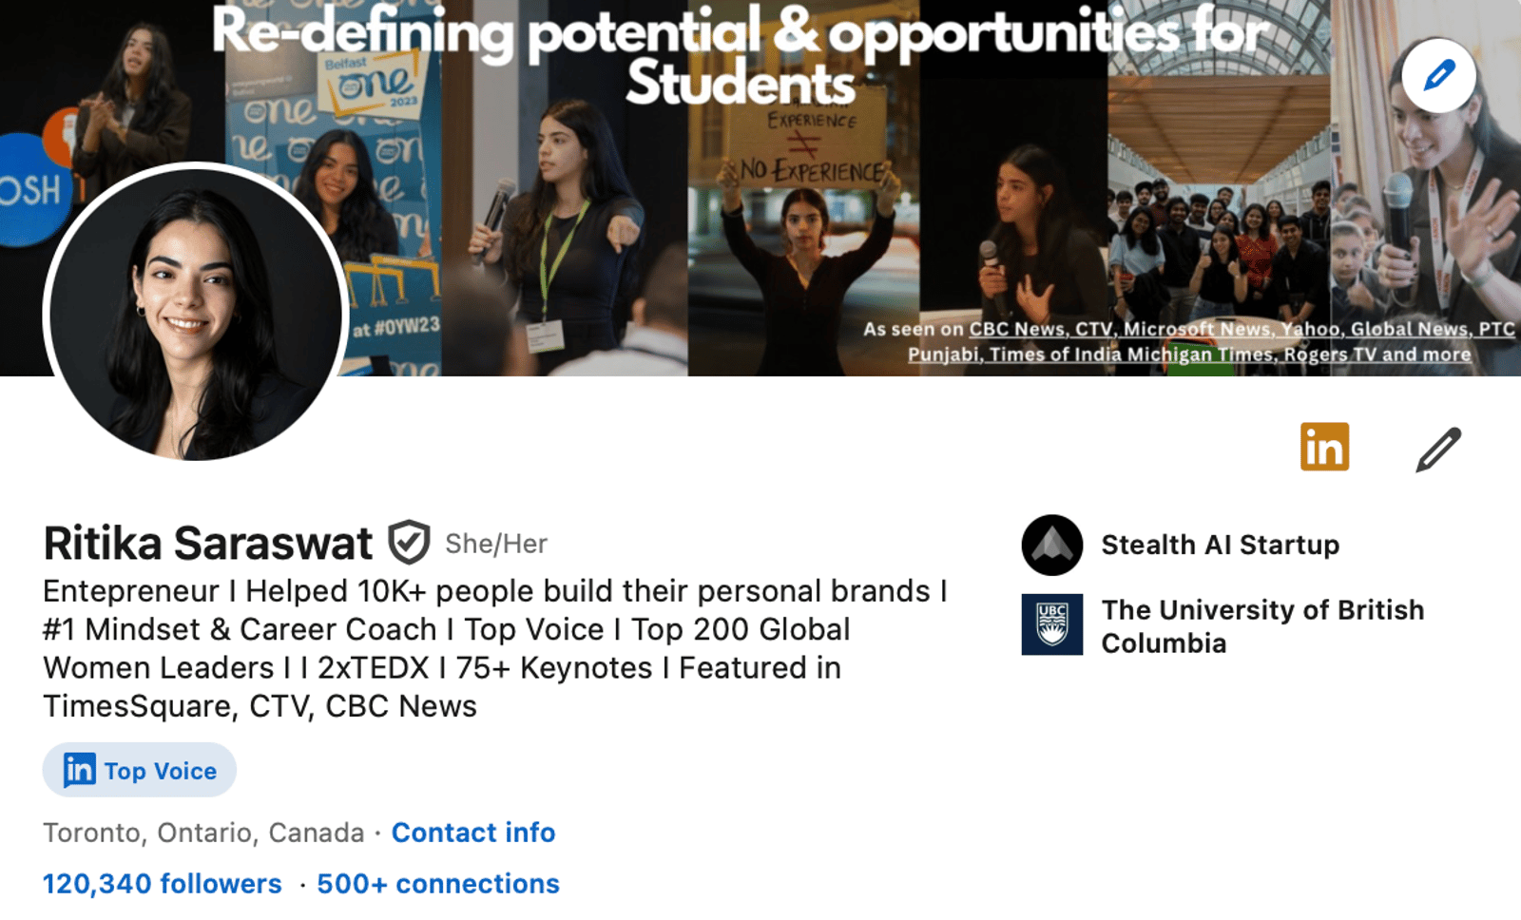This screenshot has width=1521, height=920.
Task: Click the 'As seen on CBC News' banner text
Action: pyautogui.click(x=1188, y=341)
